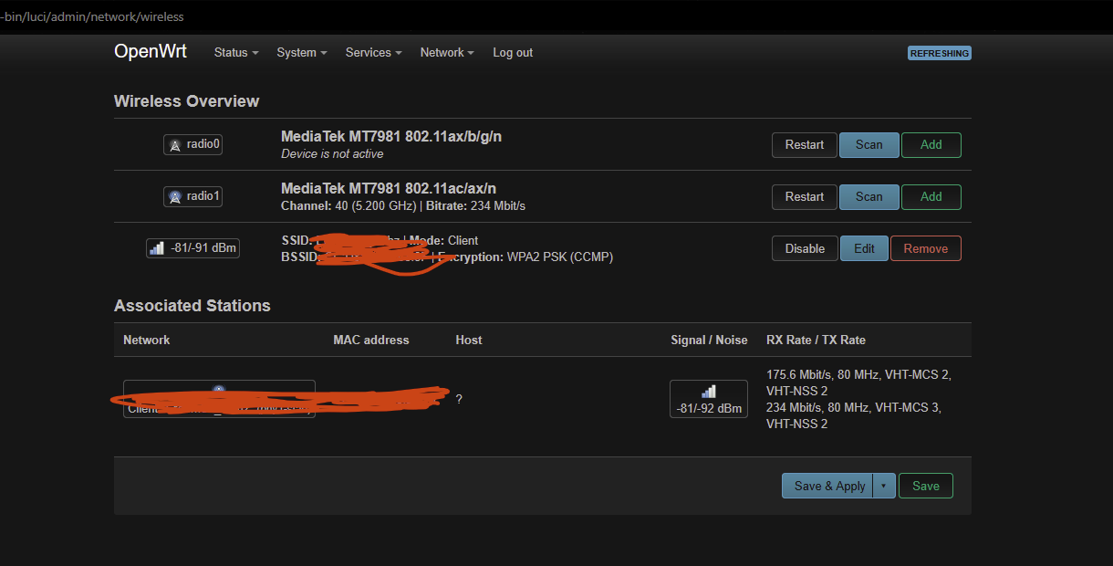Image resolution: width=1113 pixels, height=566 pixels.
Task: Click the Channel 40 (5.200 GHz) bitrate line
Action: pyautogui.click(x=403, y=206)
